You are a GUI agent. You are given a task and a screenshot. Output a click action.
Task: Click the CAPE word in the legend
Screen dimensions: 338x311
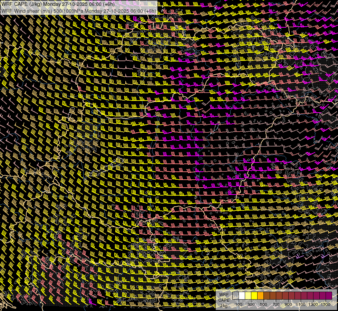tap(224, 300)
